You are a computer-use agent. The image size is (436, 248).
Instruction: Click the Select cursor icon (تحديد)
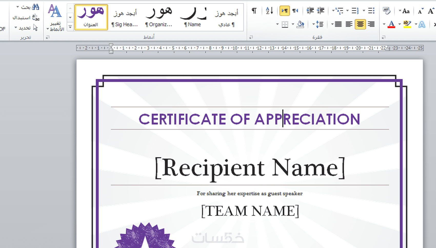point(35,28)
